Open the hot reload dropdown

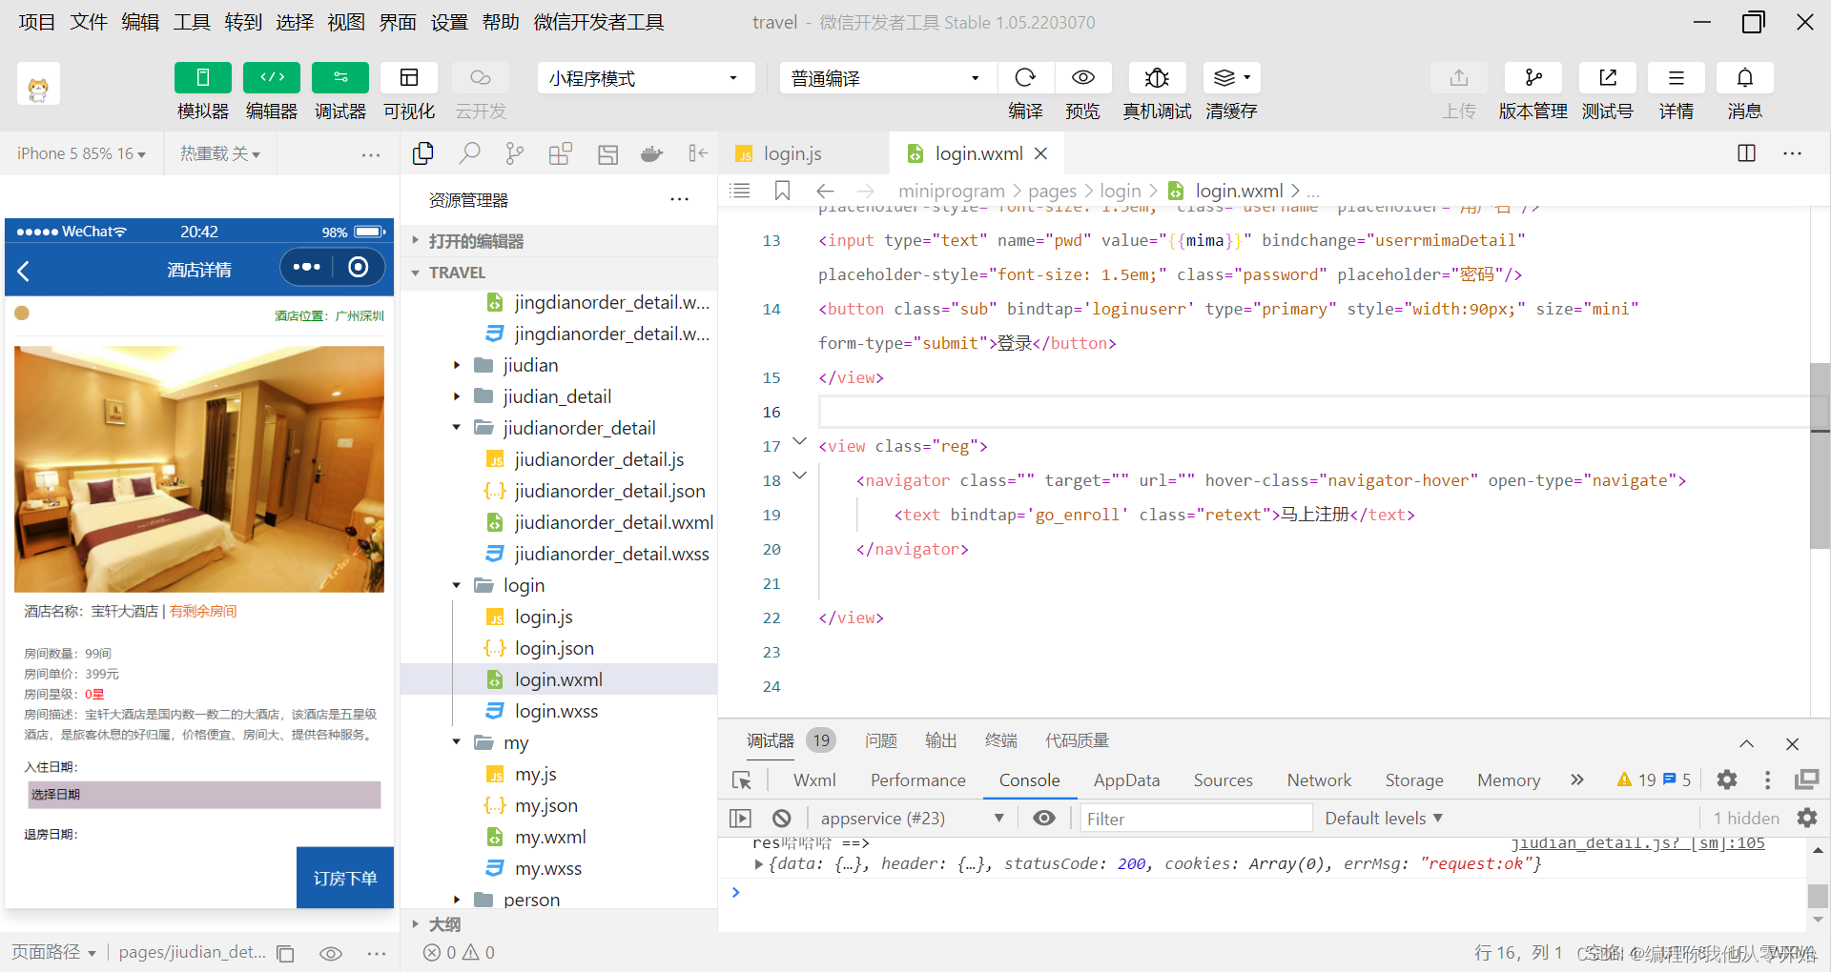(x=220, y=153)
